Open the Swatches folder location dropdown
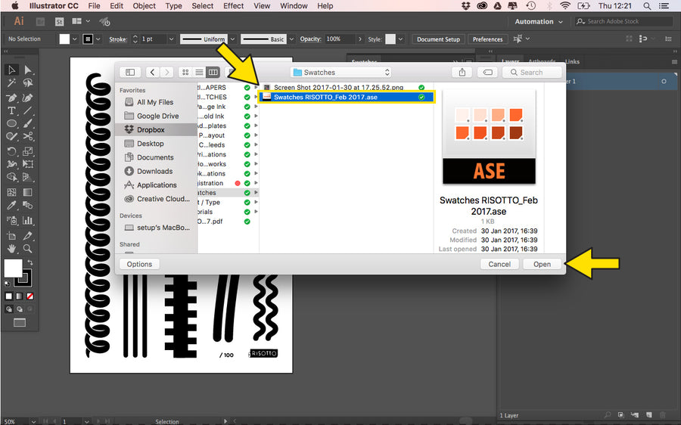The height and width of the screenshot is (425, 681). tap(341, 73)
